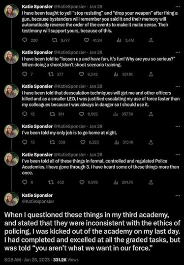Open more options on the first tweet
The width and height of the screenshot is (184, 265).
pyautogui.click(x=178, y=6)
